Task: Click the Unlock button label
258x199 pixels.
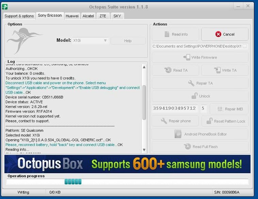Action: (x=205, y=96)
